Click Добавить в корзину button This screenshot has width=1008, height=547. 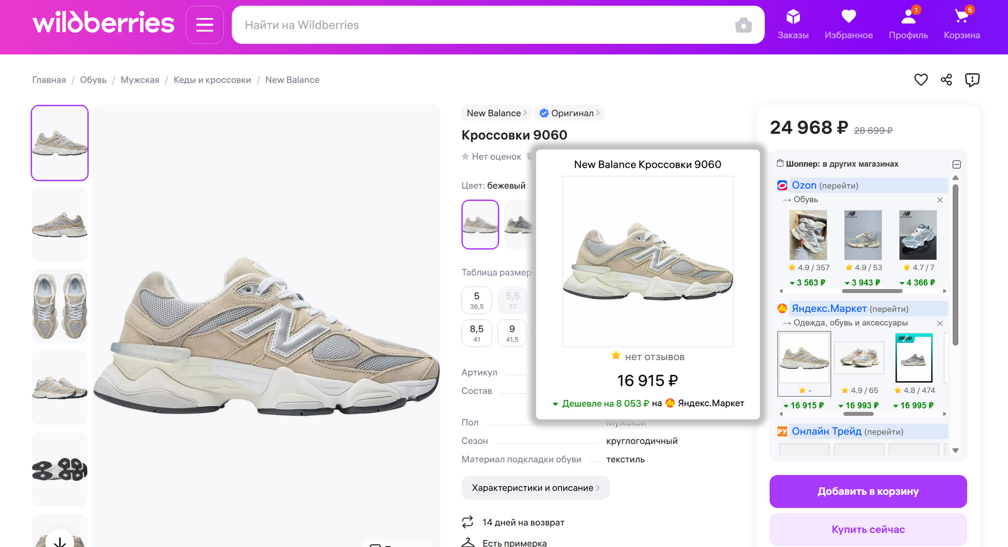click(x=868, y=491)
